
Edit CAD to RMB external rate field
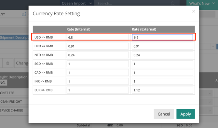[162, 73]
